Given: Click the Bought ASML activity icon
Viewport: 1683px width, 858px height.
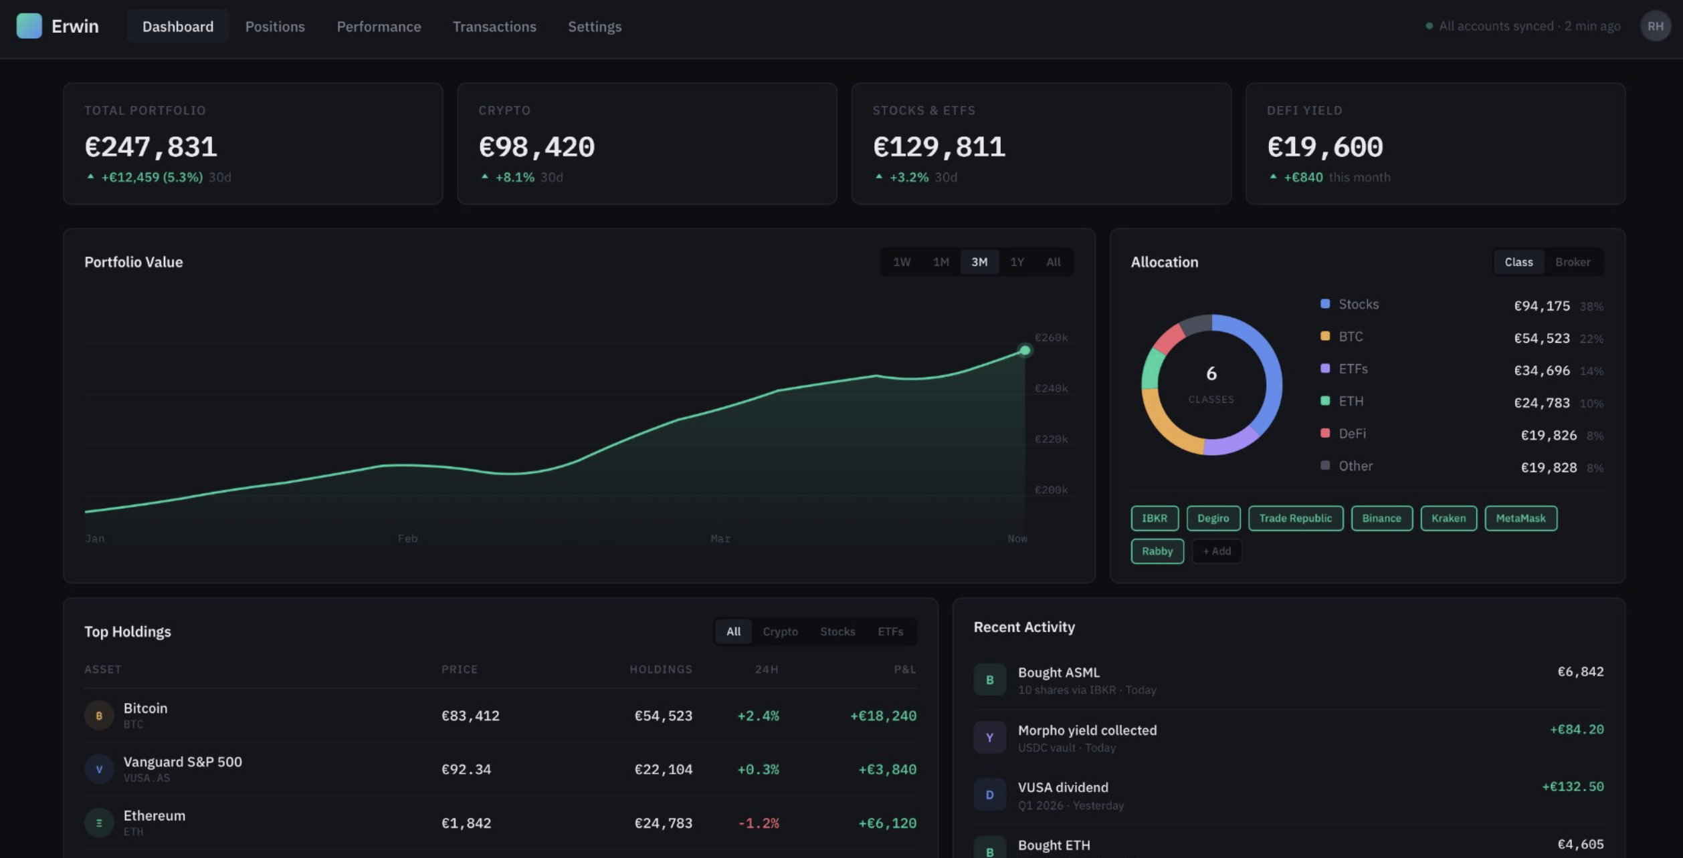Looking at the screenshot, I should point(989,679).
